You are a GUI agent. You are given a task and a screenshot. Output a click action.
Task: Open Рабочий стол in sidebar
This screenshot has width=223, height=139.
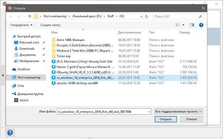[x=29, y=42]
